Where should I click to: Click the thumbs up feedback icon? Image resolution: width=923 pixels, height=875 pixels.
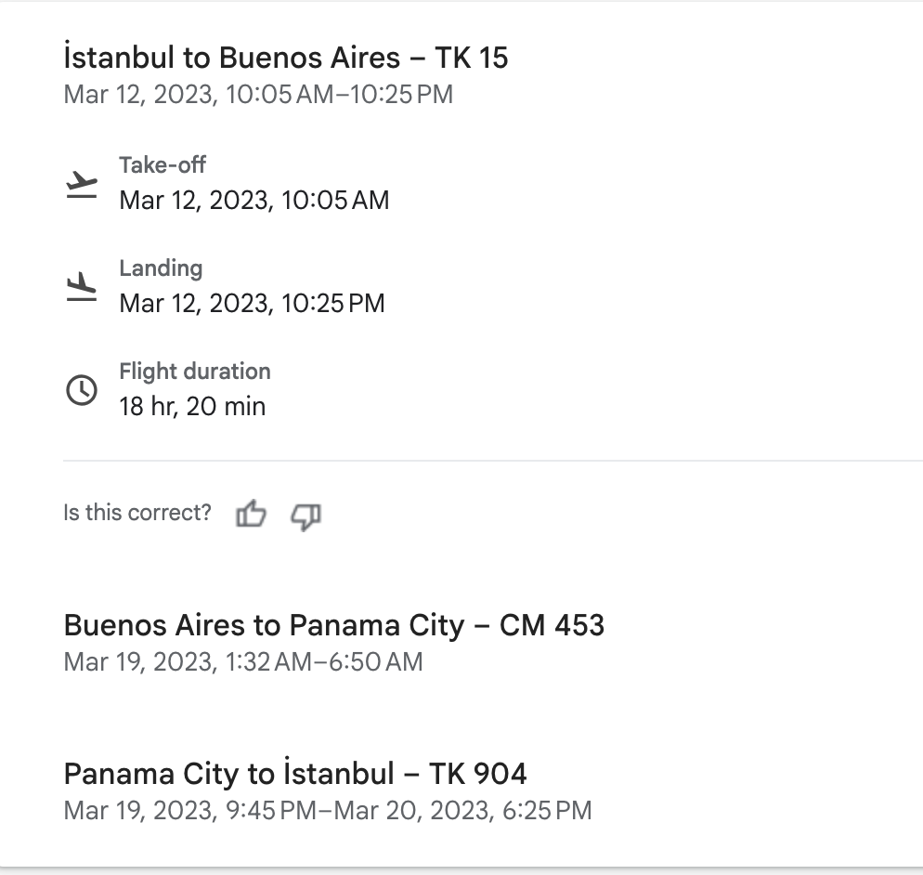point(252,514)
